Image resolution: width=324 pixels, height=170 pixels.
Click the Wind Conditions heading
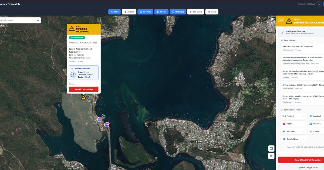point(82,69)
